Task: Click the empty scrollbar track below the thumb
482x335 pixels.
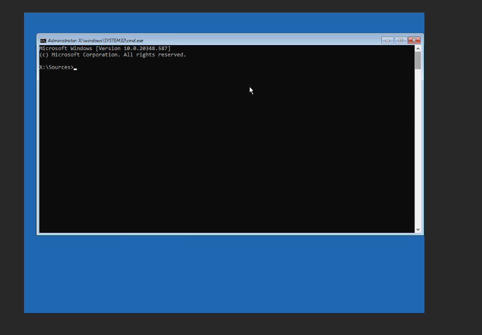Action: click(x=418, y=150)
